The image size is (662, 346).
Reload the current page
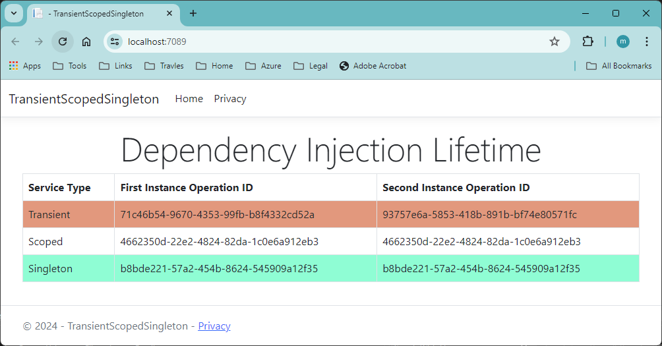[x=63, y=42]
